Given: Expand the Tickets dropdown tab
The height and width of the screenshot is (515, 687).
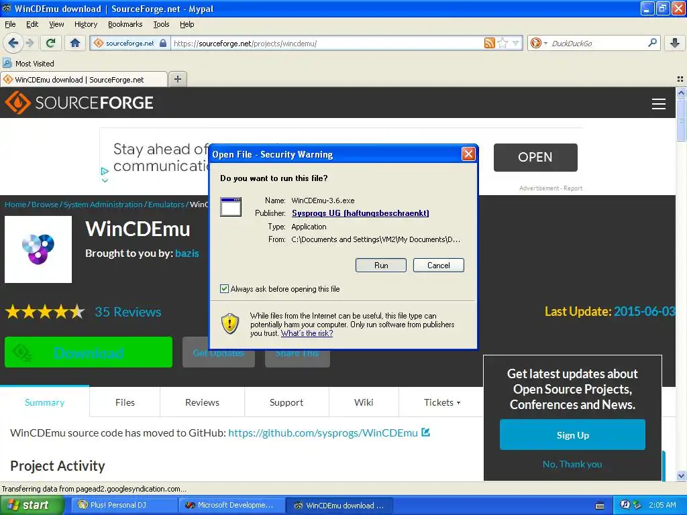Looking at the screenshot, I should (x=441, y=402).
